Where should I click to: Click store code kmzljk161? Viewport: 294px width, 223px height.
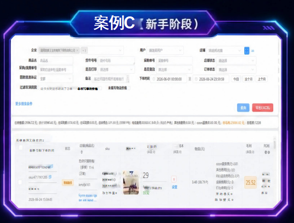pos(84,185)
